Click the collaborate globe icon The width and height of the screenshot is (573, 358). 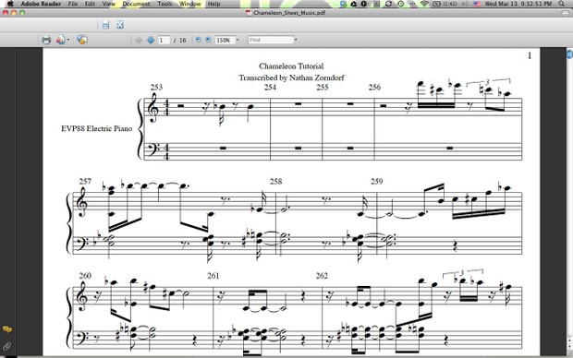(x=82, y=40)
